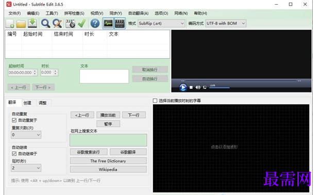321x195 pixels.
Task: Toggle fullscreen icon in video player
Action: (x=205, y=87)
